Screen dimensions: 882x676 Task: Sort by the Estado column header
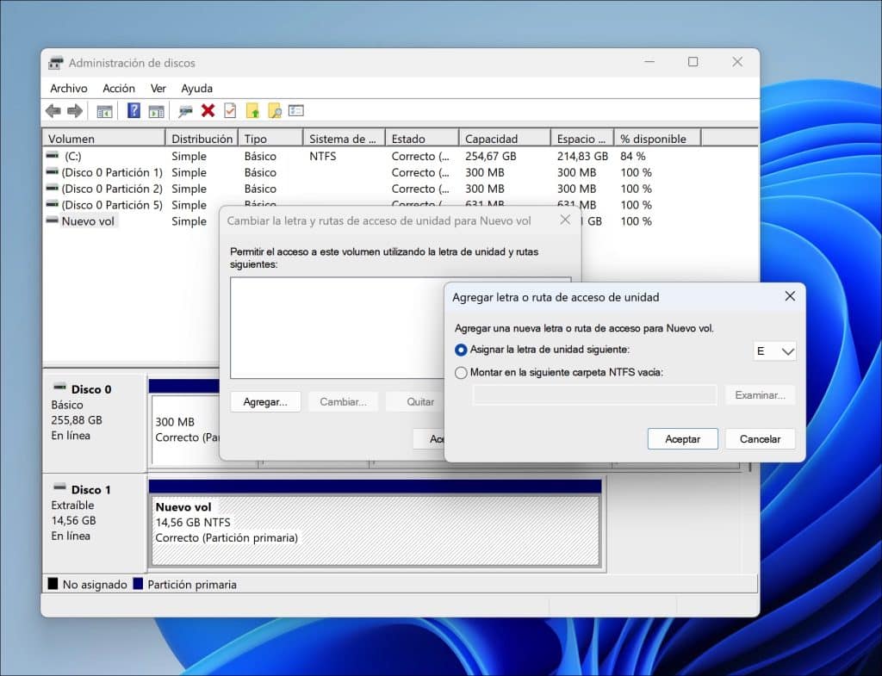click(422, 139)
